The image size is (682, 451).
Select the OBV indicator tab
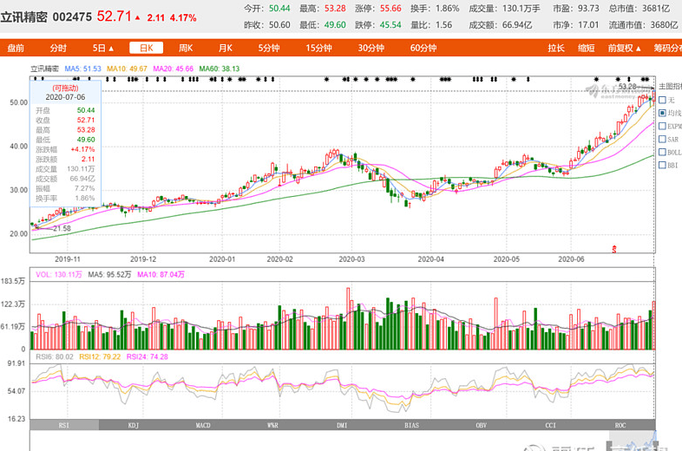[x=482, y=425]
